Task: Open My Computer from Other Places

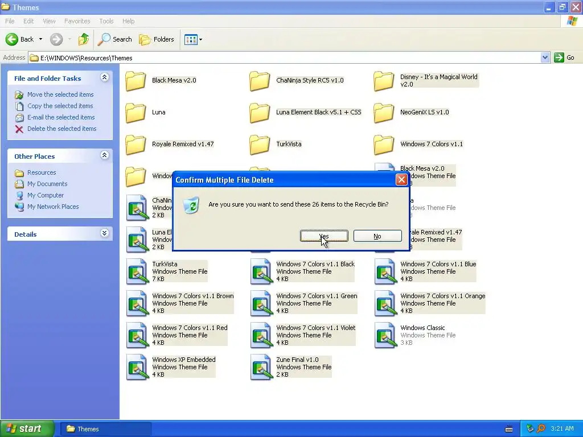Action: (46, 195)
